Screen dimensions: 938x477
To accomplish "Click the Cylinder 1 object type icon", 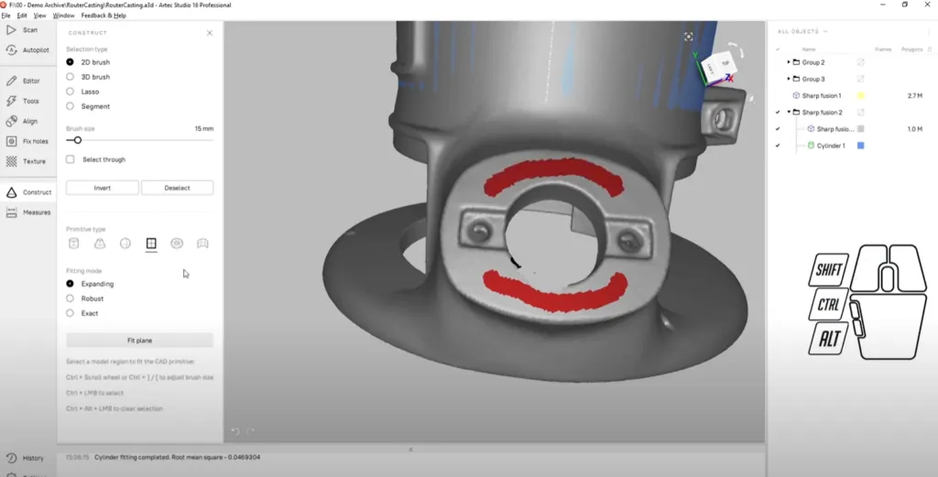I will [812, 146].
